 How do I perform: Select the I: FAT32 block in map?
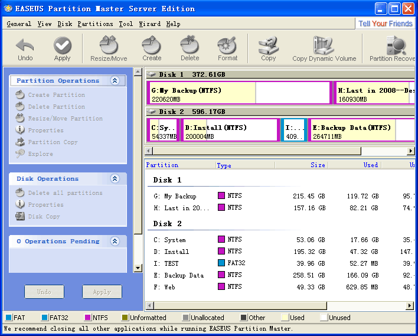pos(294,130)
